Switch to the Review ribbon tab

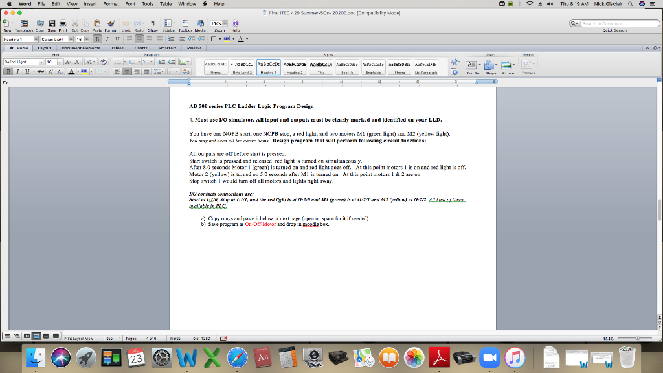[194, 48]
